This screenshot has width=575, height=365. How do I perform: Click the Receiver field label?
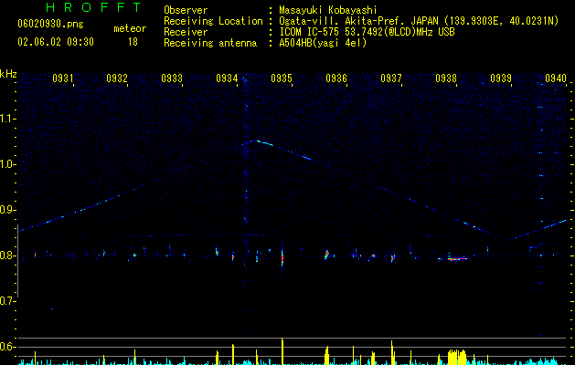coord(186,32)
